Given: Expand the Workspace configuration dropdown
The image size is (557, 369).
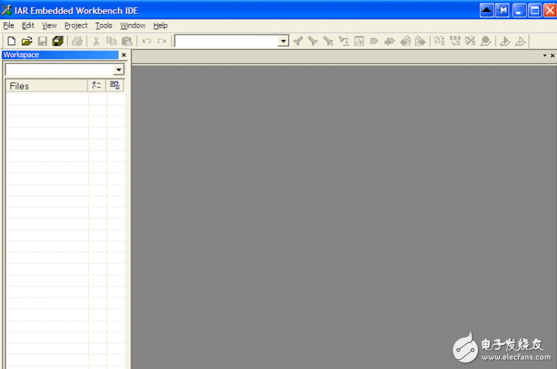Looking at the screenshot, I should coord(118,70).
